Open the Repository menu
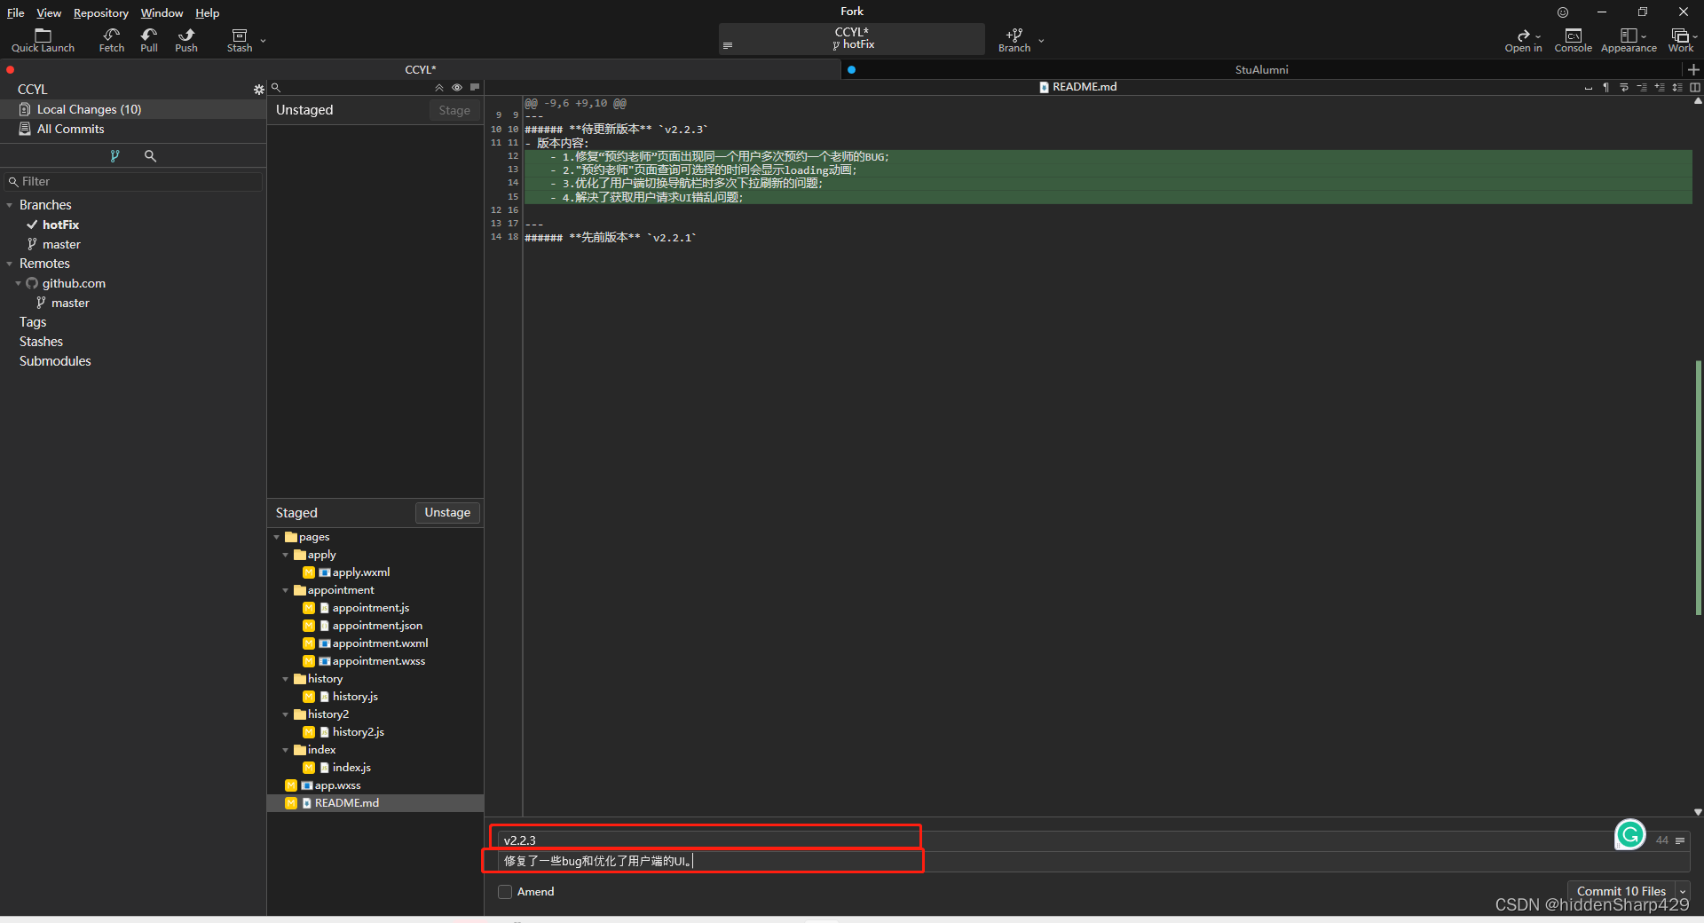Screen dimensions: 1704x923 [x=100, y=12]
